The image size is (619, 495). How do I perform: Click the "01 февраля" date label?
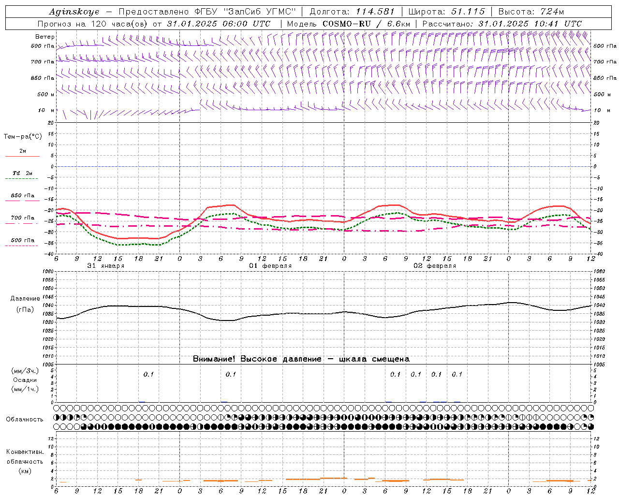270,266
